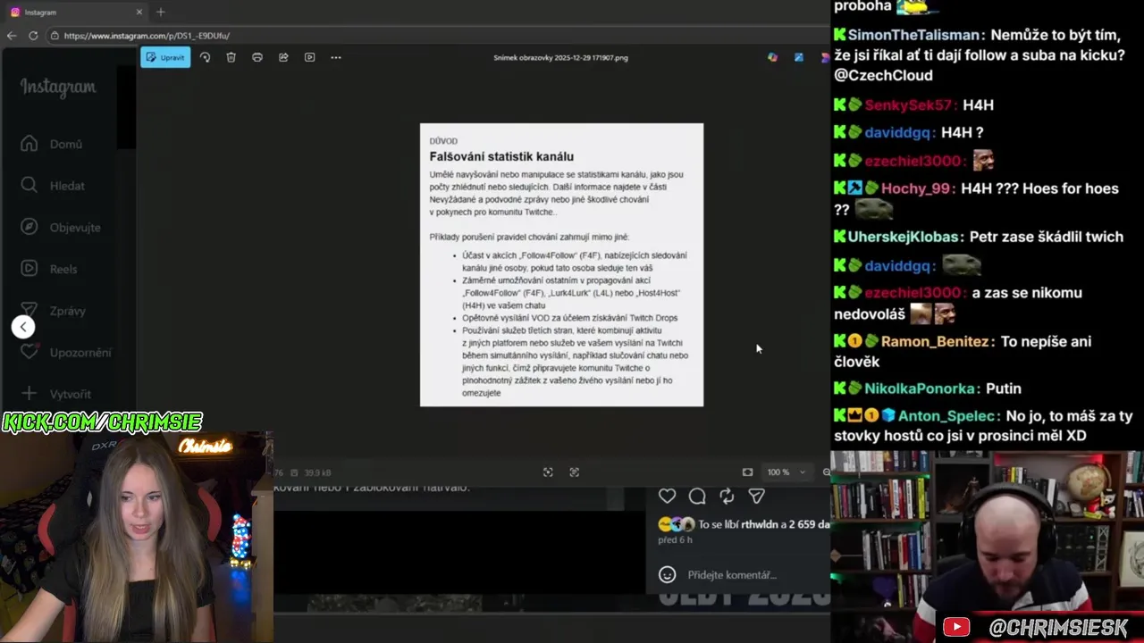Image resolution: width=1144 pixels, height=643 pixels.
Task: Open the 100 % zoom dropdown
Action: point(786,472)
